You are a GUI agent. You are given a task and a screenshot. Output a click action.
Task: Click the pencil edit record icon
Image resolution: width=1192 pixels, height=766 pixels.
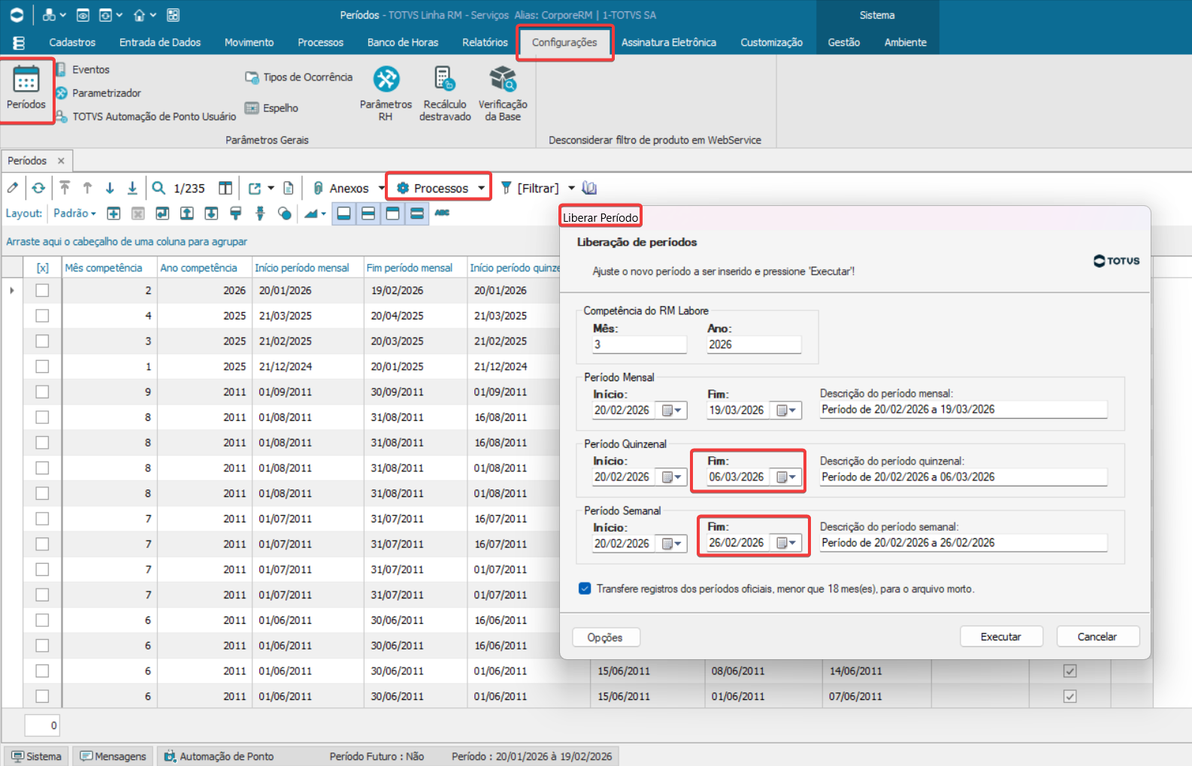pos(13,188)
